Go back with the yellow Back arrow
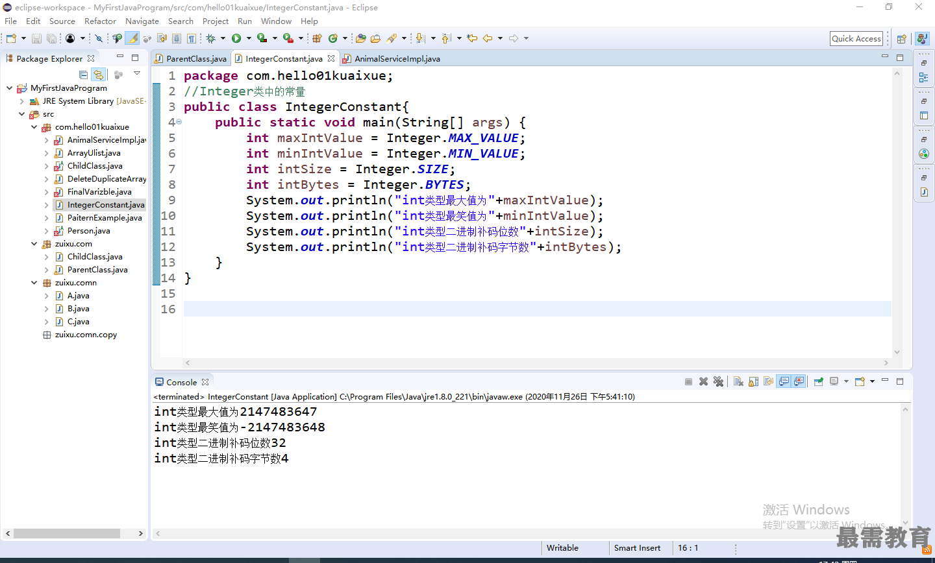This screenshot has width=935, height=563. coord(488,38)
